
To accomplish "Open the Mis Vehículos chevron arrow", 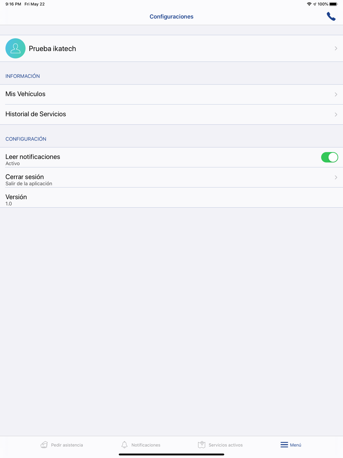I will [336, 94].
